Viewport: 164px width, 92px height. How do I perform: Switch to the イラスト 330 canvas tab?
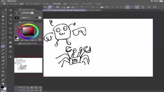tap(93, 10)
